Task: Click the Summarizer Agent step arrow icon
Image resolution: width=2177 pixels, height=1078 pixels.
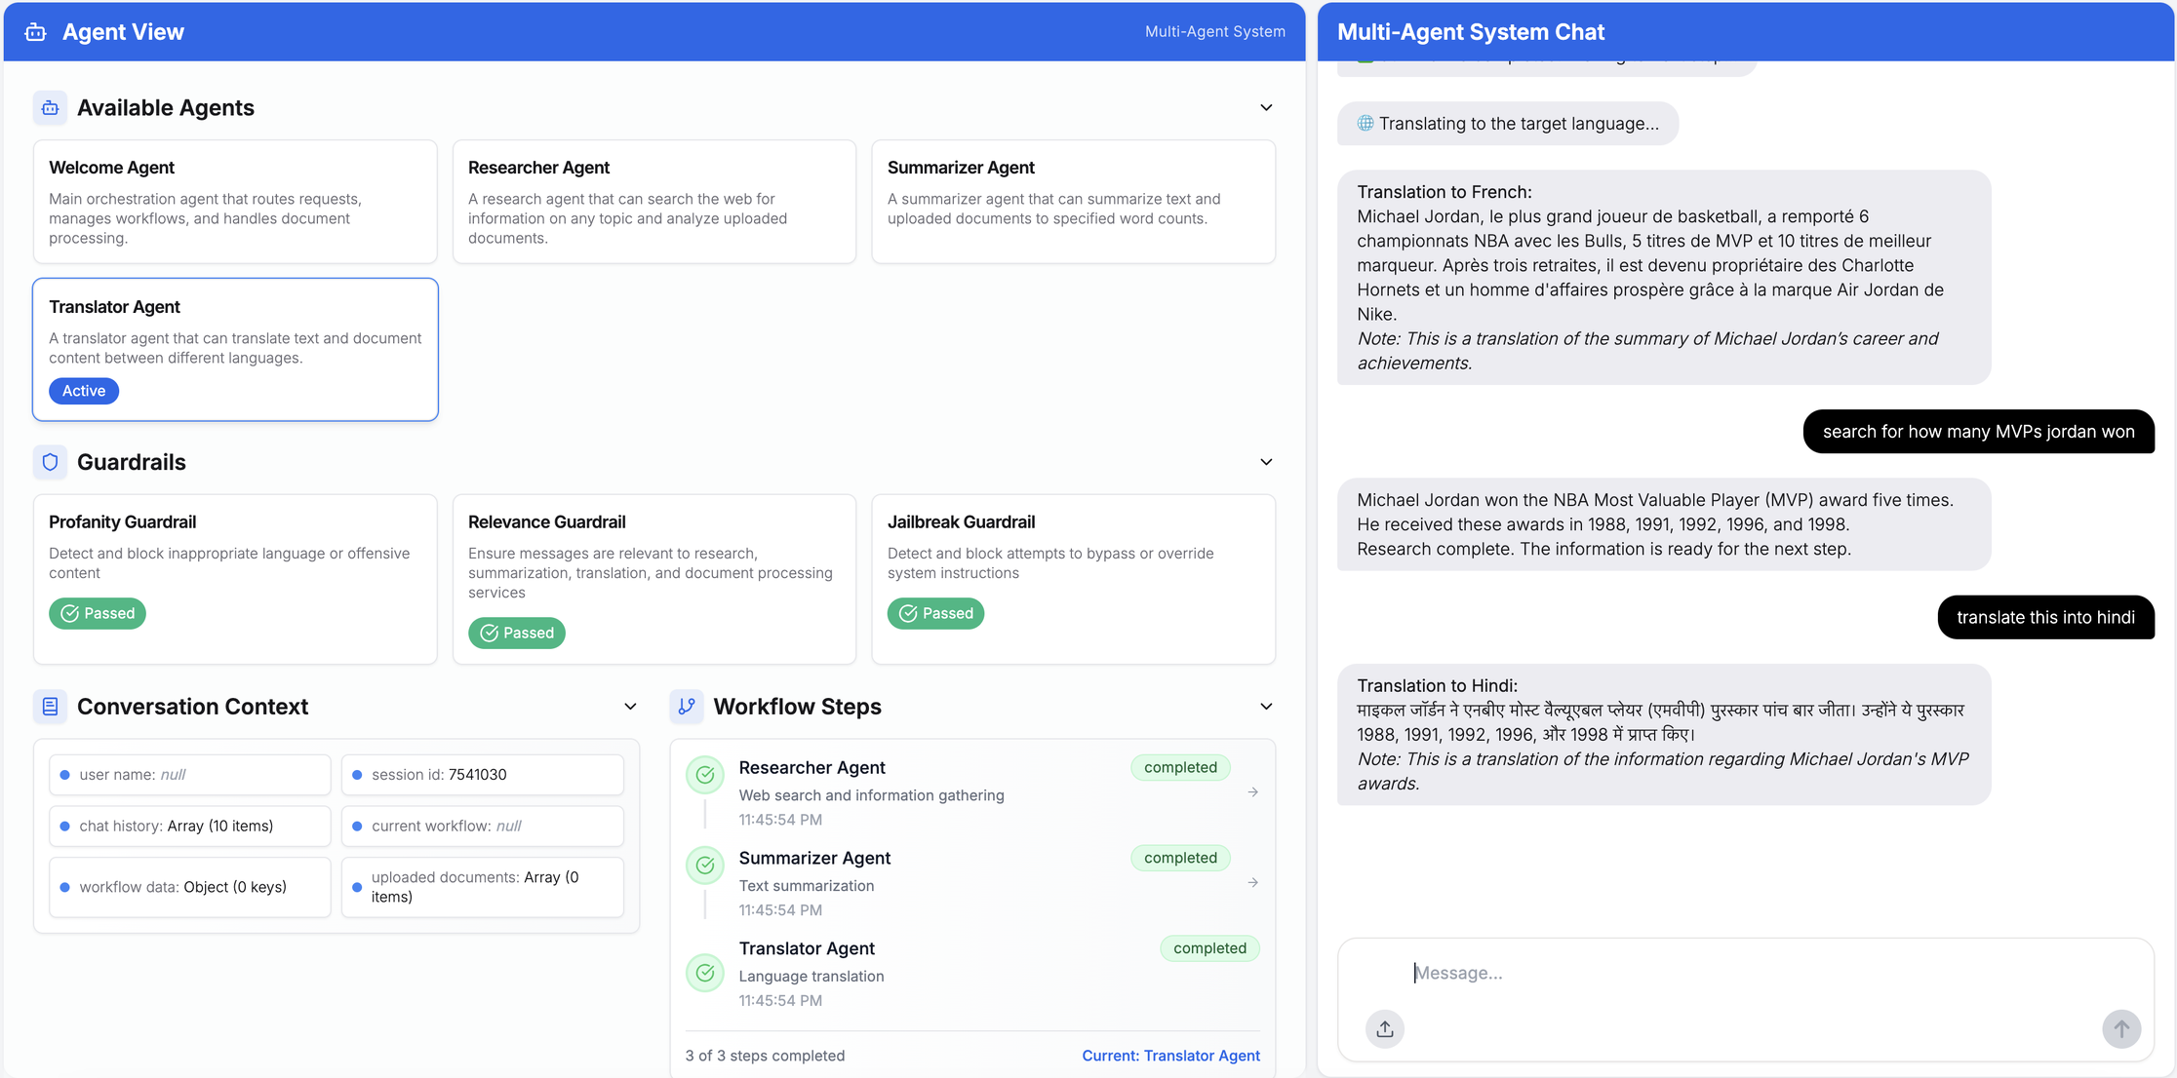Action: (x=1252, y=883)
